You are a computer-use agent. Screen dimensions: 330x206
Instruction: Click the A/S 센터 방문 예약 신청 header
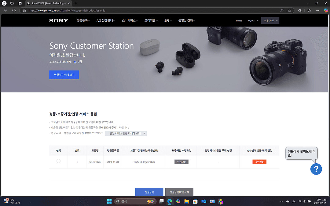pyautogui.click(x=259, y=150)
